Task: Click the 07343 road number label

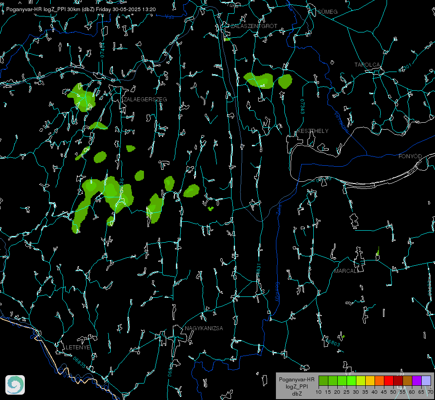Action: tap(302, 107)
